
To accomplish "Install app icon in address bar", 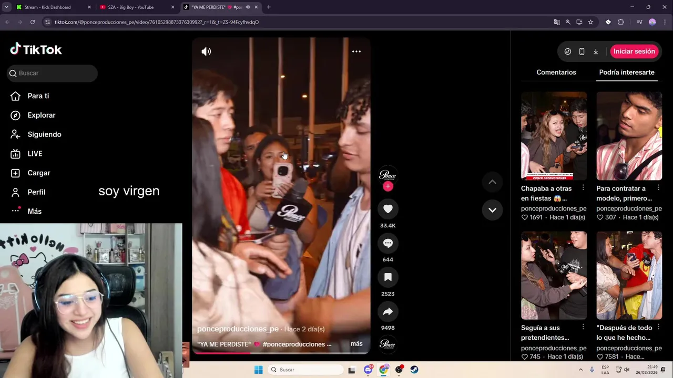I will (579, 22).
